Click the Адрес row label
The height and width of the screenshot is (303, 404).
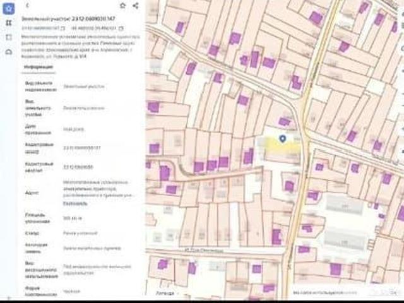click(x=32, y=193)
